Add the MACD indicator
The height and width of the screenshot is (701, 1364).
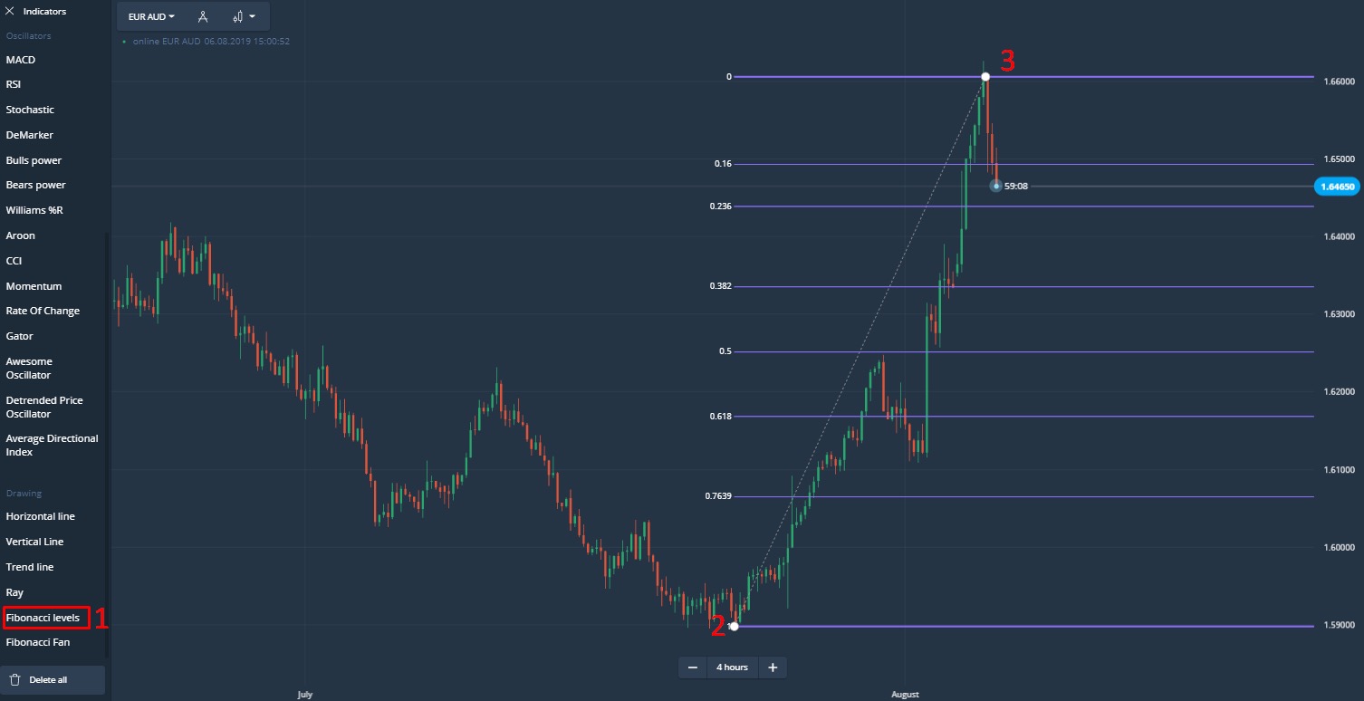coord(21,60)
